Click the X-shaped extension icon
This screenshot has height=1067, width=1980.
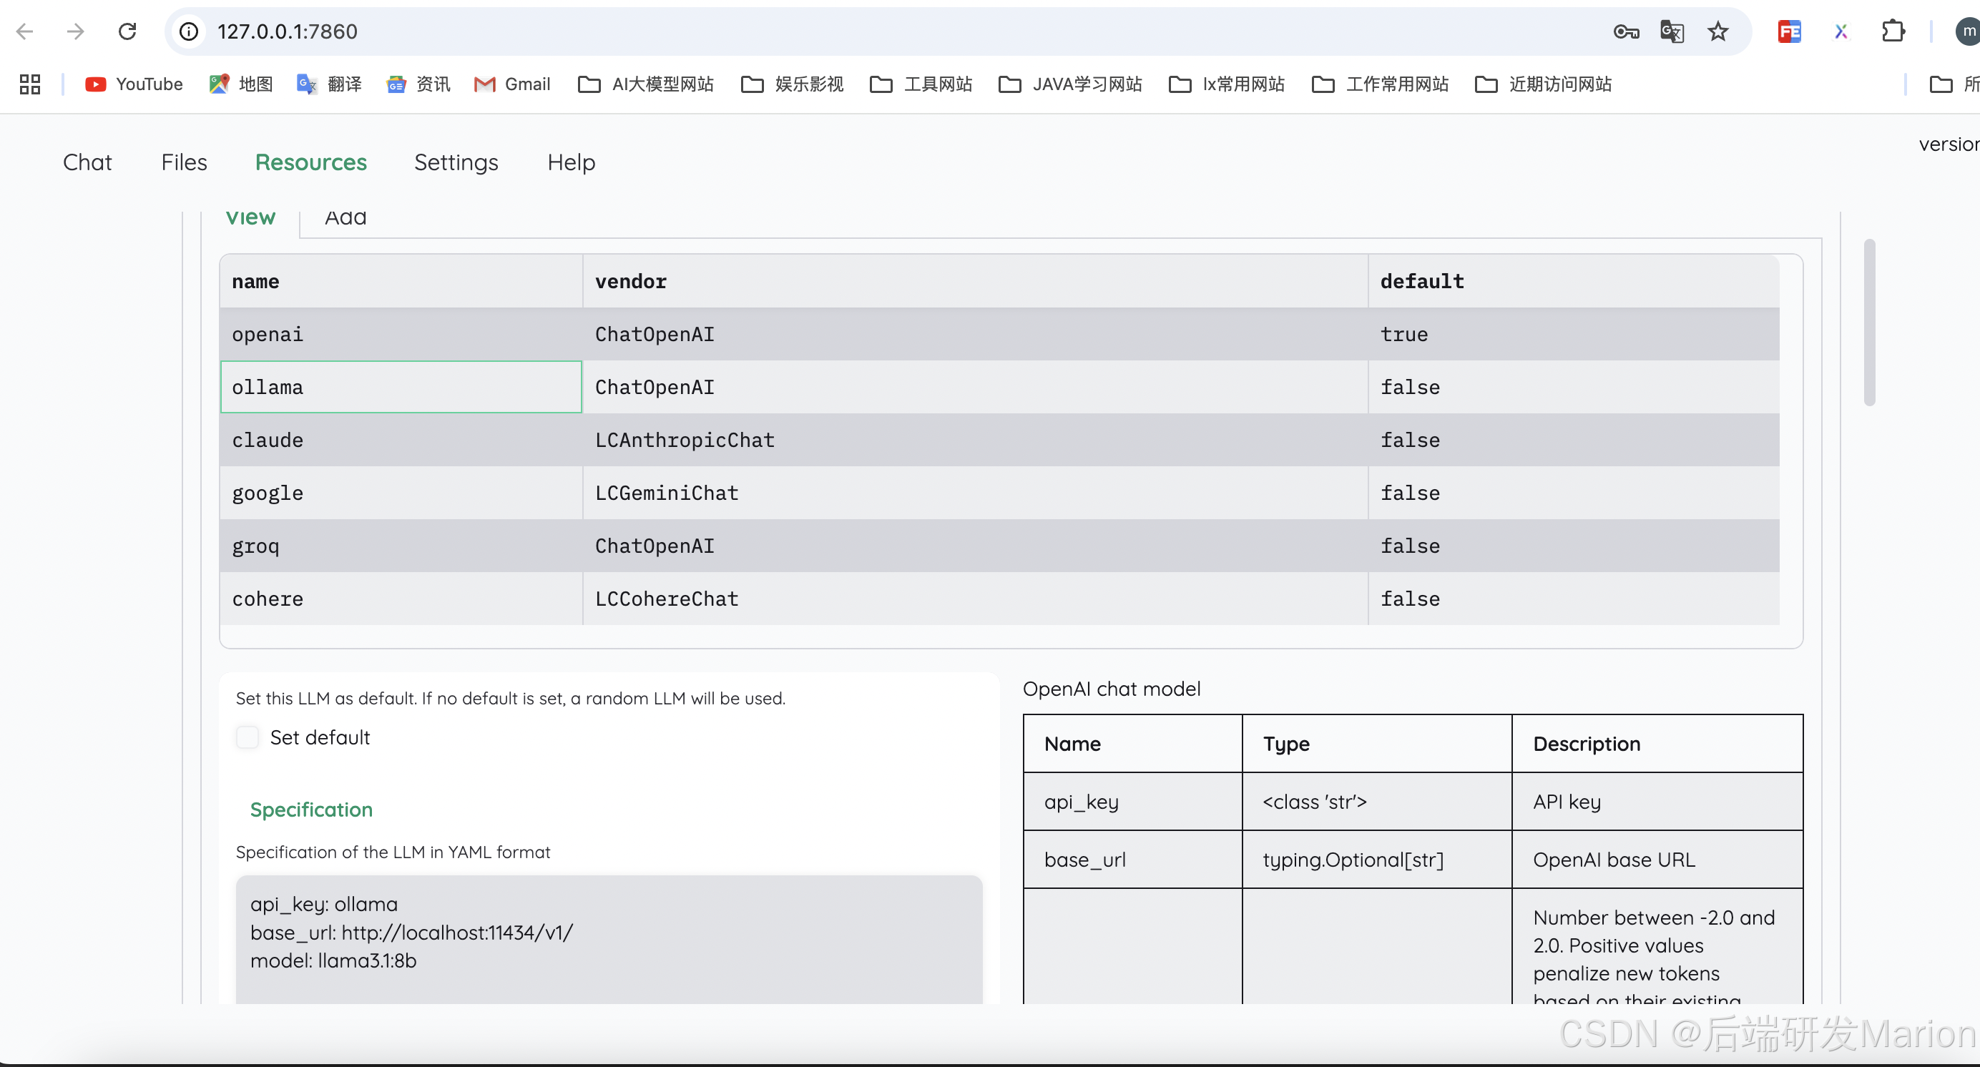click(1841, 31)
